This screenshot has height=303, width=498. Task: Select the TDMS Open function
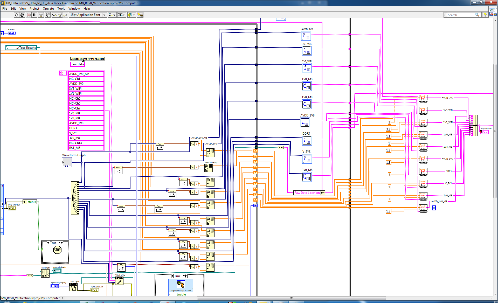coord(73,287)
